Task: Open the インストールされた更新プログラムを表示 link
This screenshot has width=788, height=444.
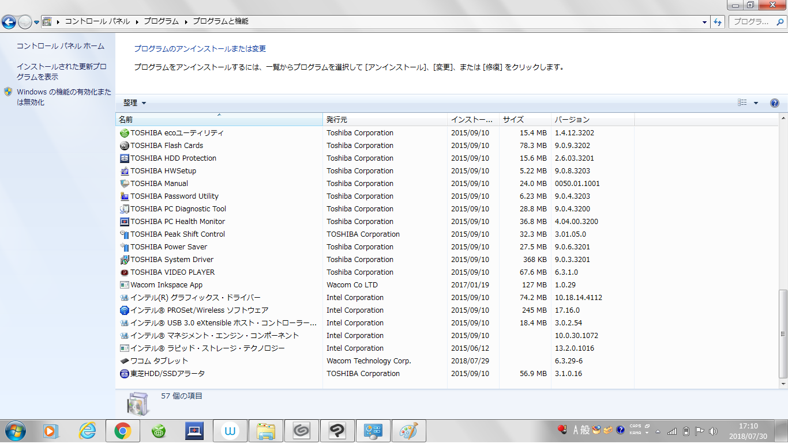Action: coord(62,71)
